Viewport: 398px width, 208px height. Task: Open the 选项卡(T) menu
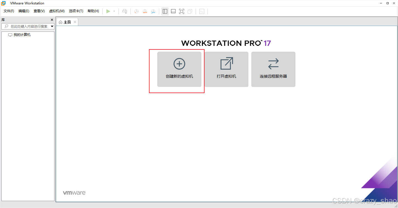point(76,11)
